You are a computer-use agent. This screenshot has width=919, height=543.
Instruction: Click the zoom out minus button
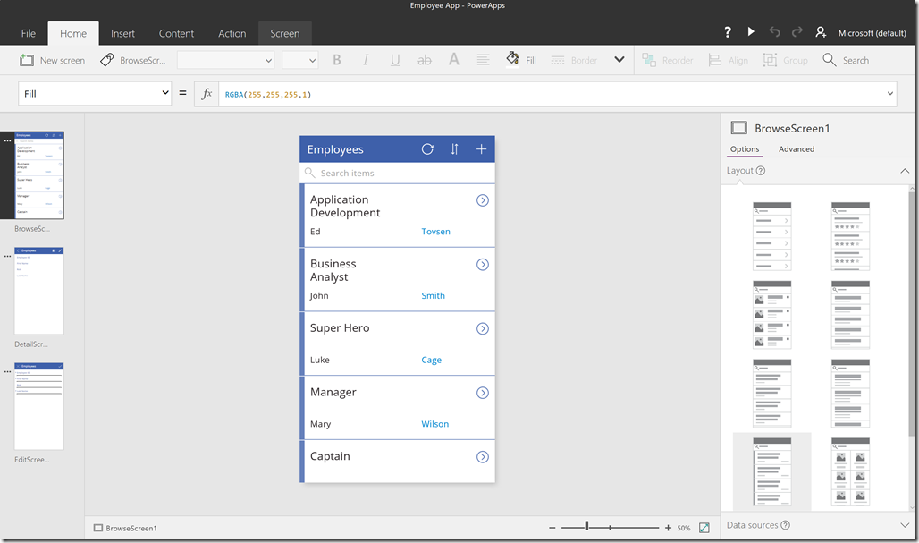pyautogui.click(x=552, y=528)
